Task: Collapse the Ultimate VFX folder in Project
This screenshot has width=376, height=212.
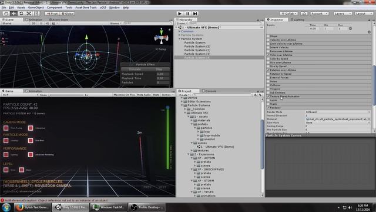Action: point(186,112)
